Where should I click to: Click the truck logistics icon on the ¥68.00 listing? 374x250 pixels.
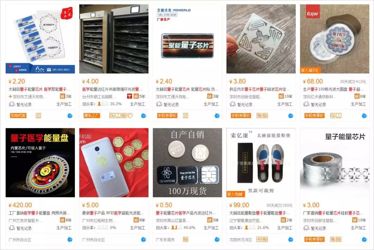(x=306, y=104)
